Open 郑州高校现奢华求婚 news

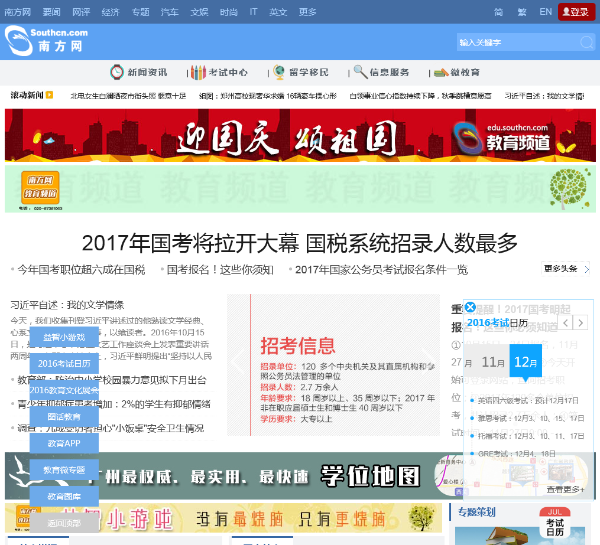268,96
